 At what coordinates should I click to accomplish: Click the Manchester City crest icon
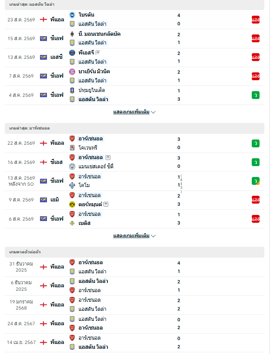click(72, 167)
